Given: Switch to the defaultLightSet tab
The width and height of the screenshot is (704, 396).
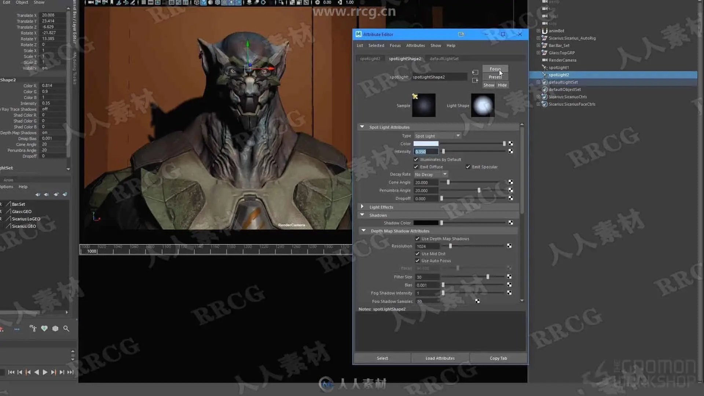Looking at the screenshot, I should [444, 59].
